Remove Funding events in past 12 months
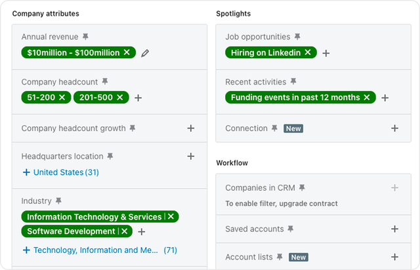Screen dimensions: 420x270 367,97
